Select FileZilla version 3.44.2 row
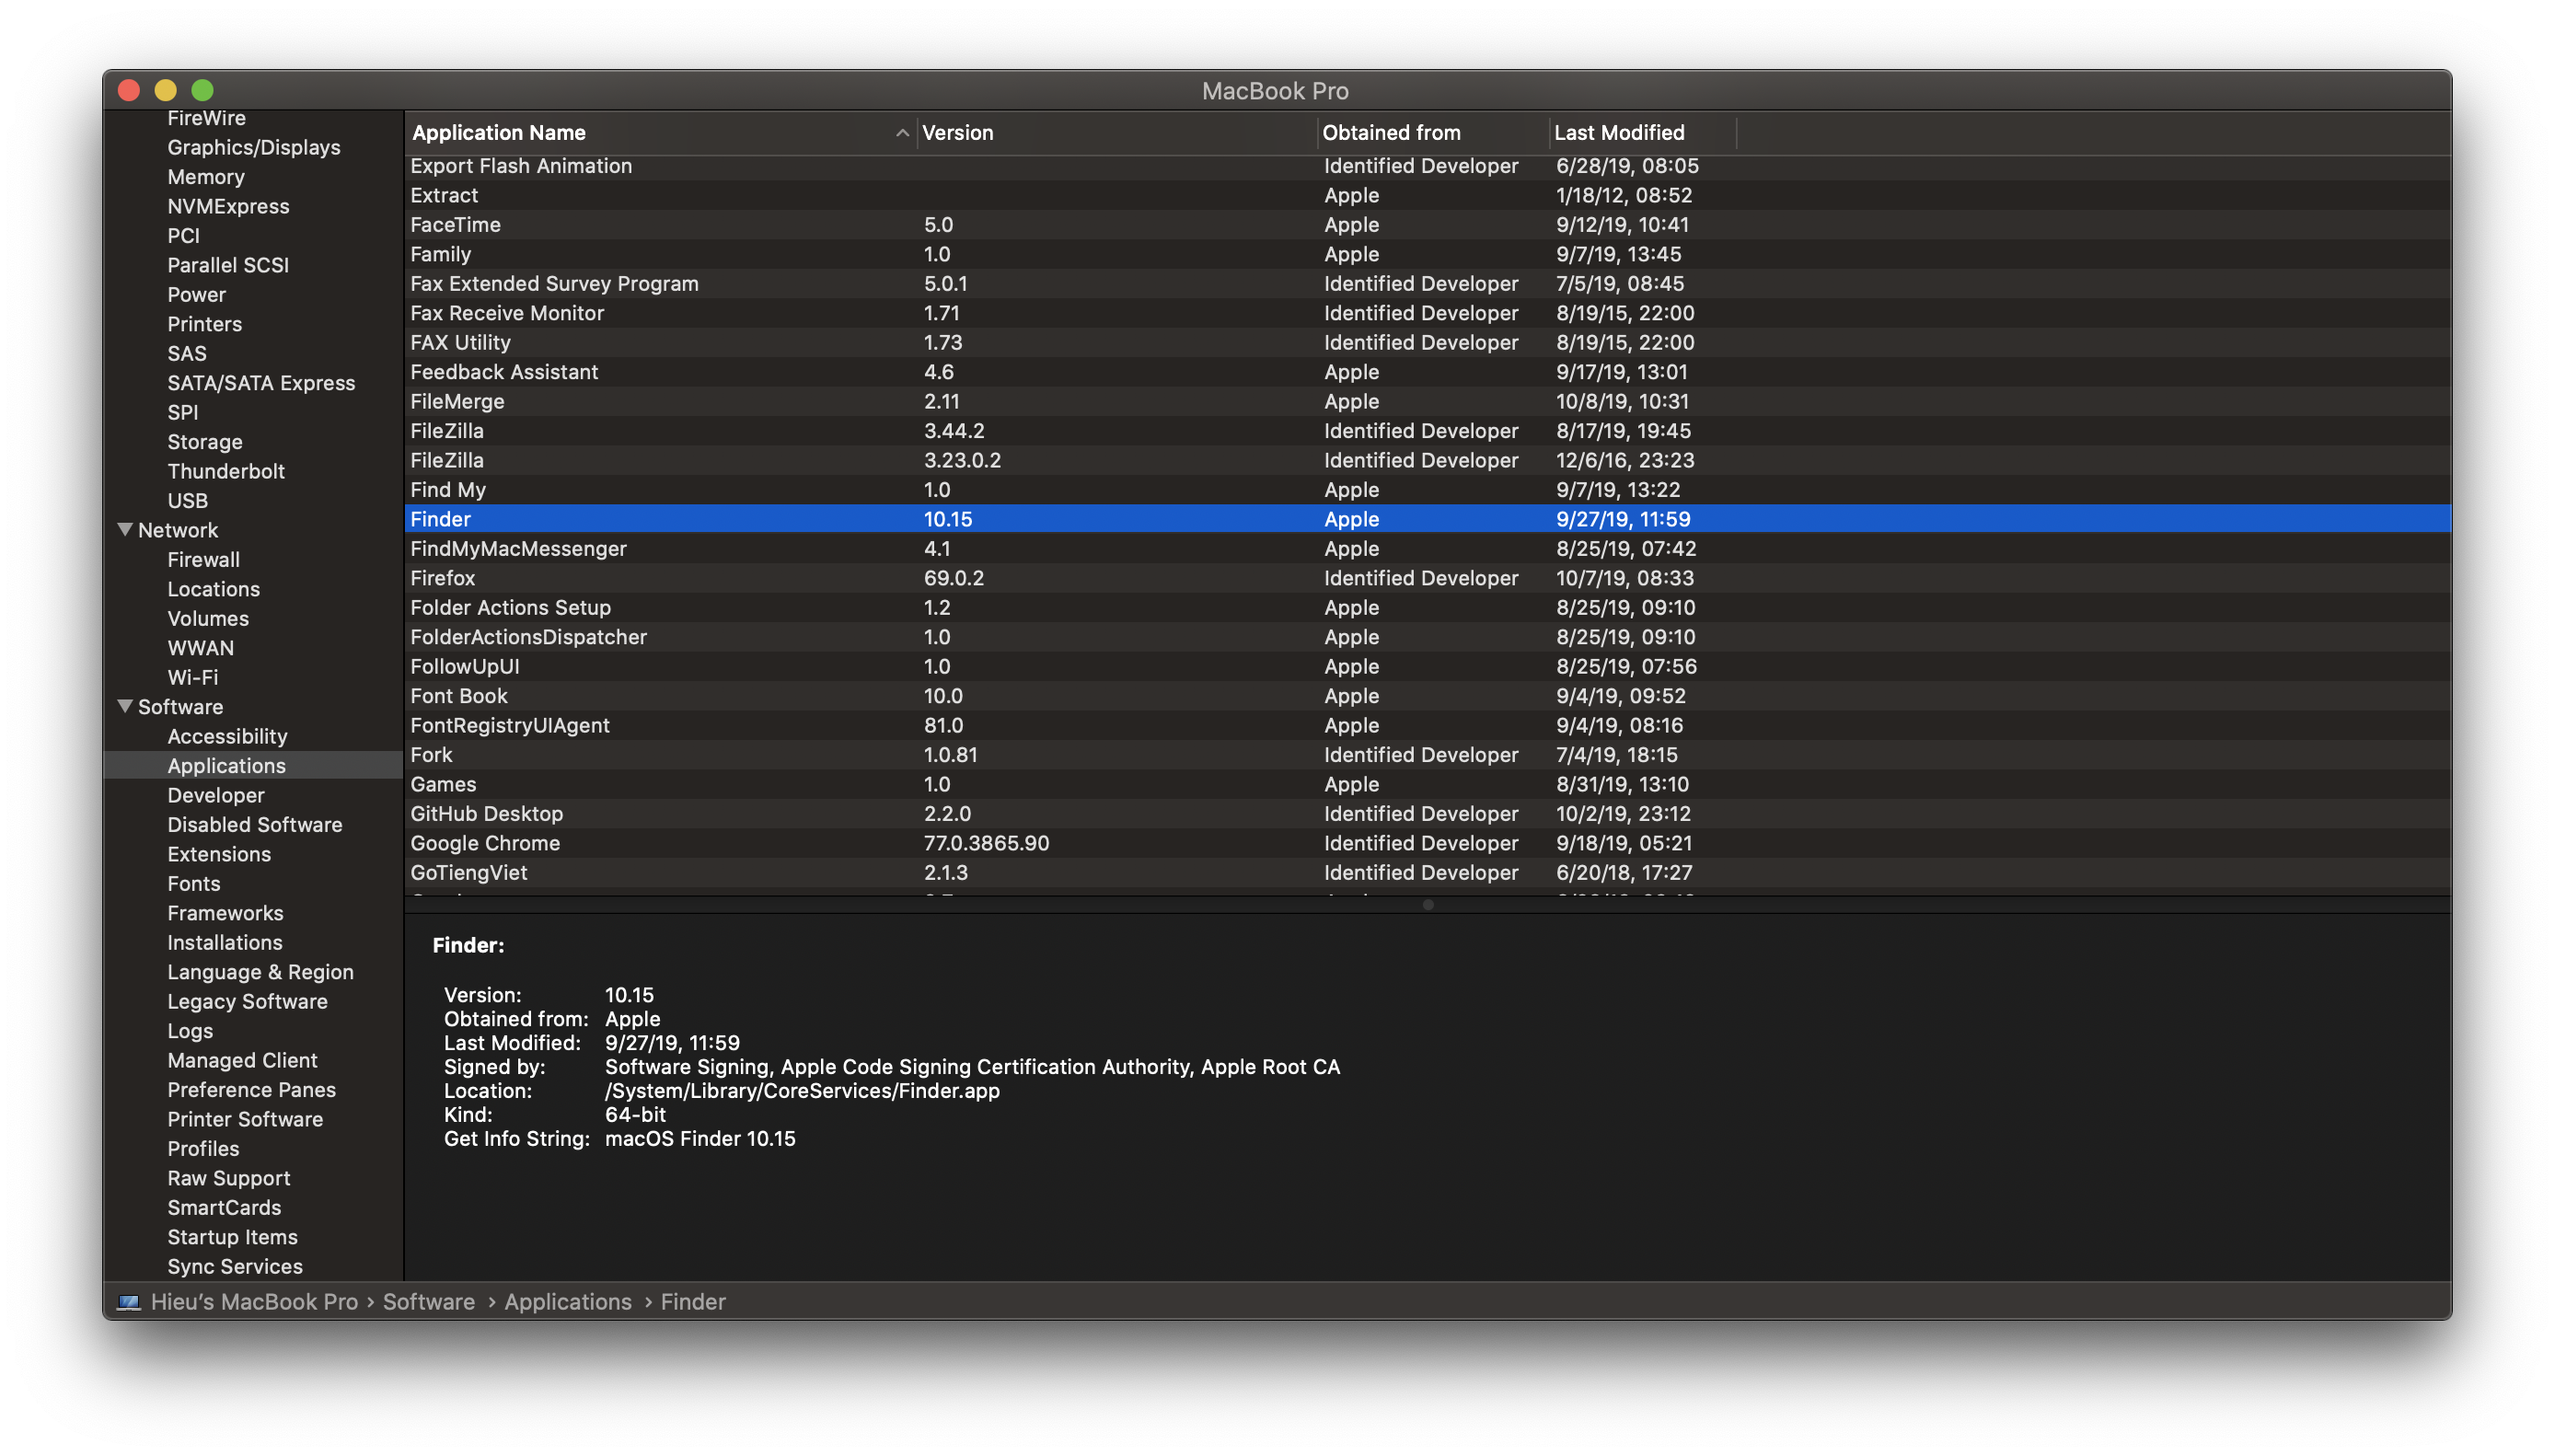 click(x=1427, y=431)
